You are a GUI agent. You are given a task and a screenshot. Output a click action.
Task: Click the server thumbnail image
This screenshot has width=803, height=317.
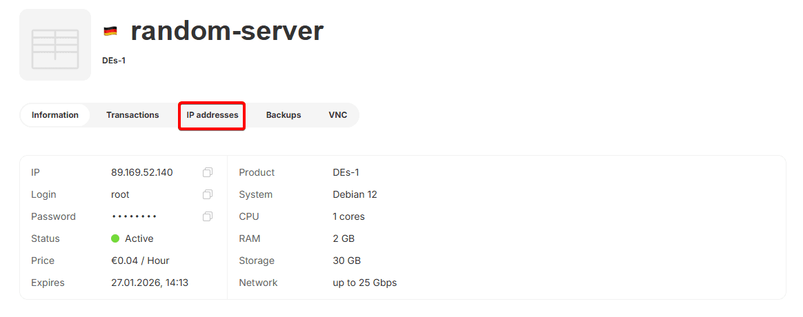55,45
